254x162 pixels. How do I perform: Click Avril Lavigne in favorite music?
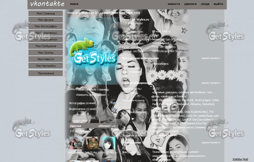click(203, 100)
